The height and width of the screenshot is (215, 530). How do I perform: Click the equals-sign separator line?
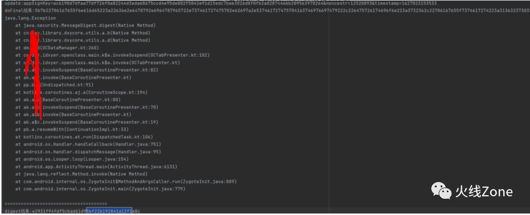[x=56, y=204]
